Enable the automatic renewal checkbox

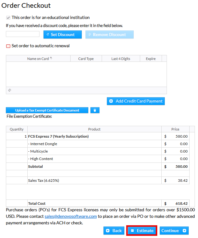click(x=8, y=46)
